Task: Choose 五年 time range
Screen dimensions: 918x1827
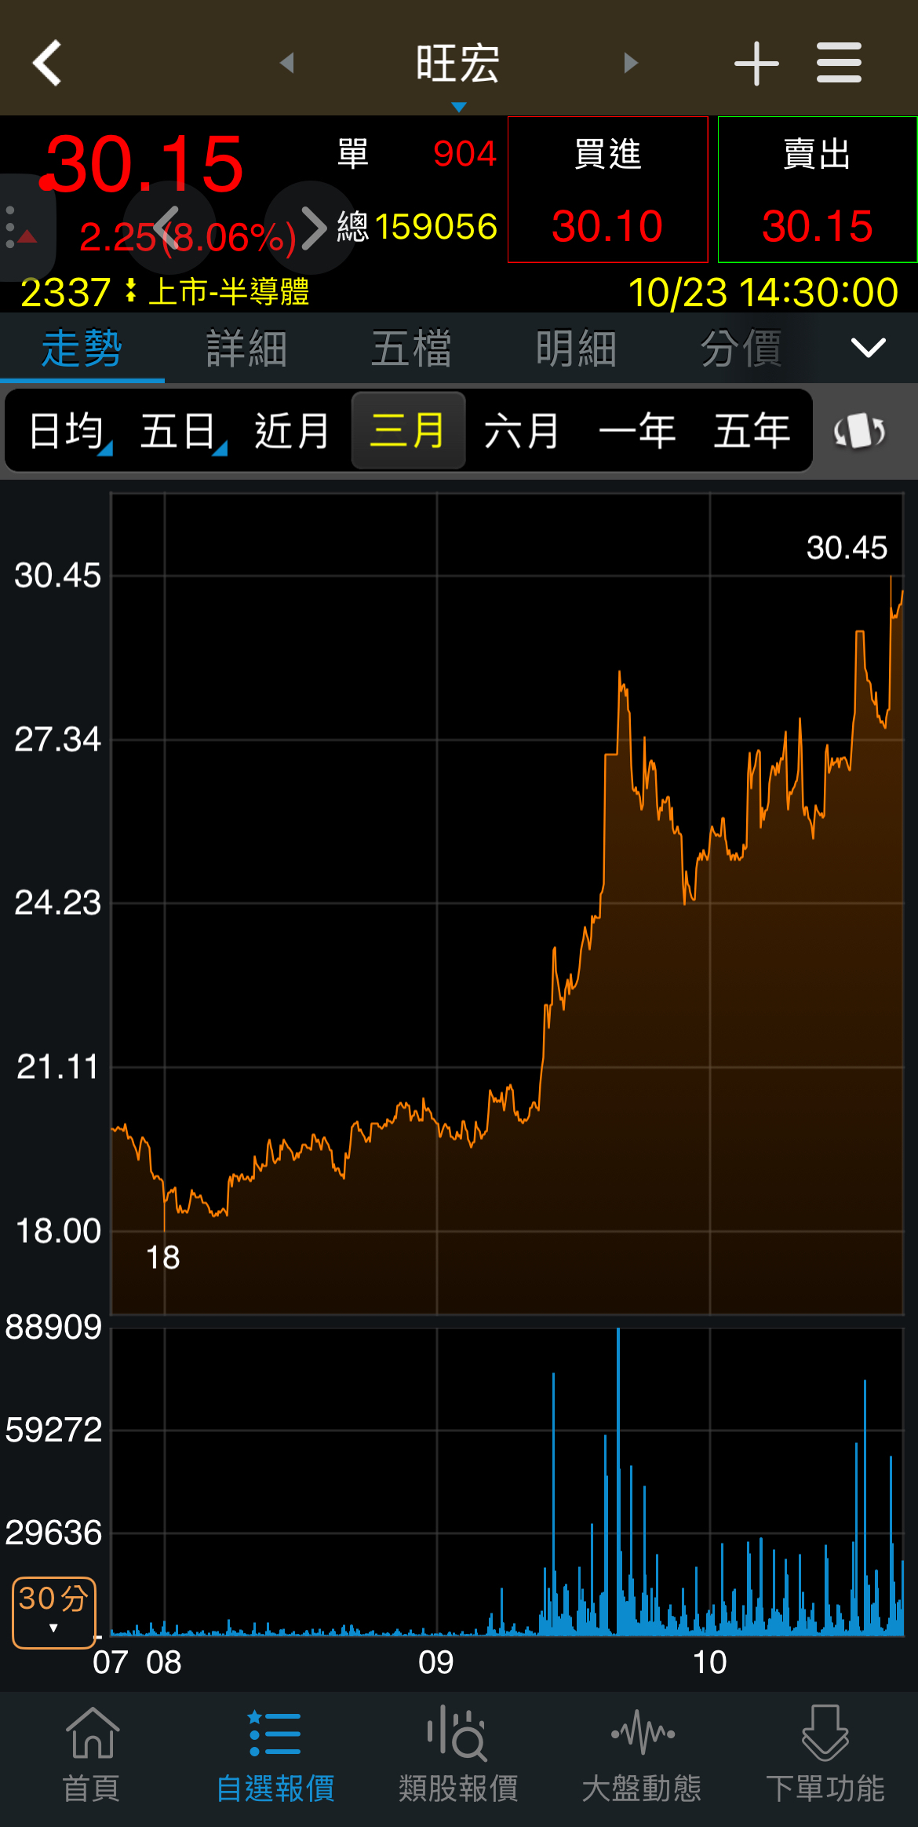Action: pyautogui.click(x=752, y=431)
